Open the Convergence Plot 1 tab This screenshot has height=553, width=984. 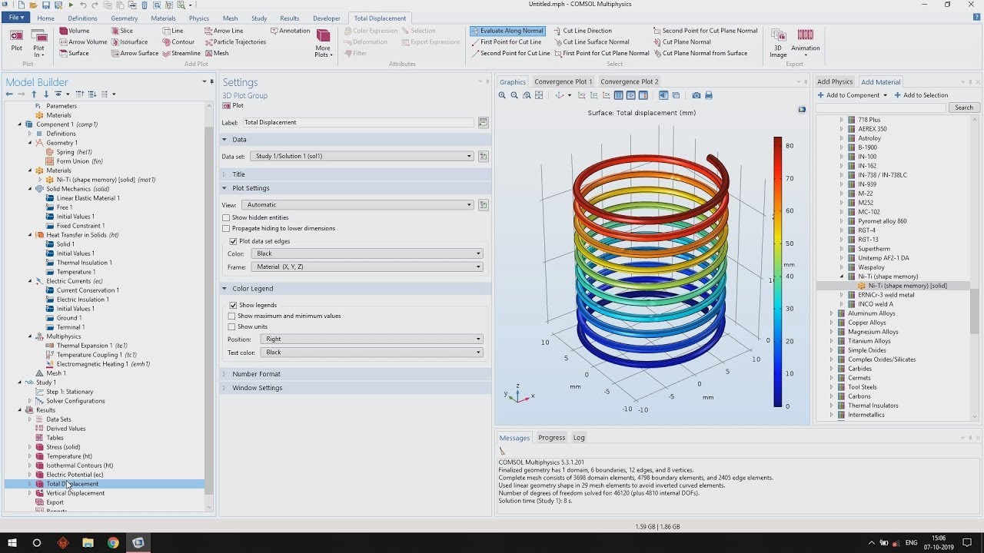[563, 81]
